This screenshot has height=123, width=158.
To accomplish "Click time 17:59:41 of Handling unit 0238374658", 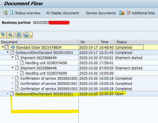I will pyautogui.click(x=106, y=63).
